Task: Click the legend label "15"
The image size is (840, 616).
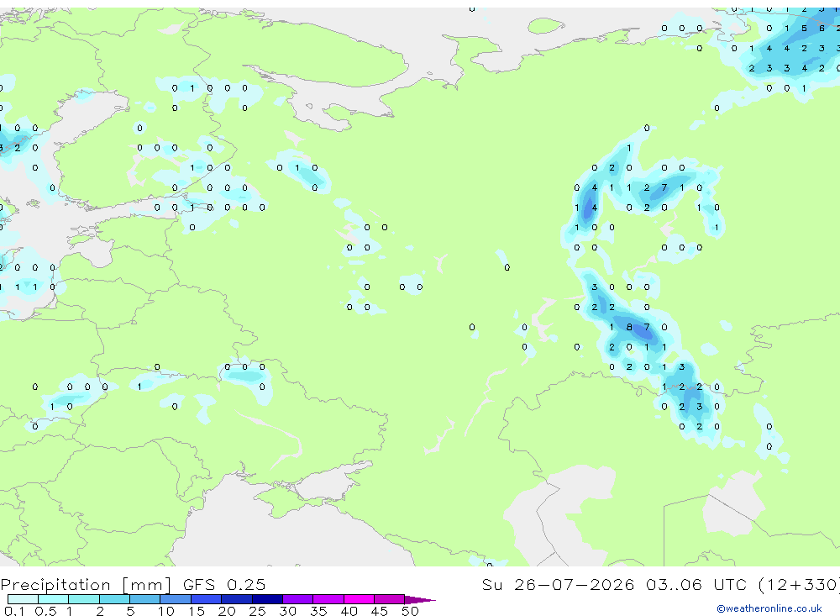Action: coord(197,611)
